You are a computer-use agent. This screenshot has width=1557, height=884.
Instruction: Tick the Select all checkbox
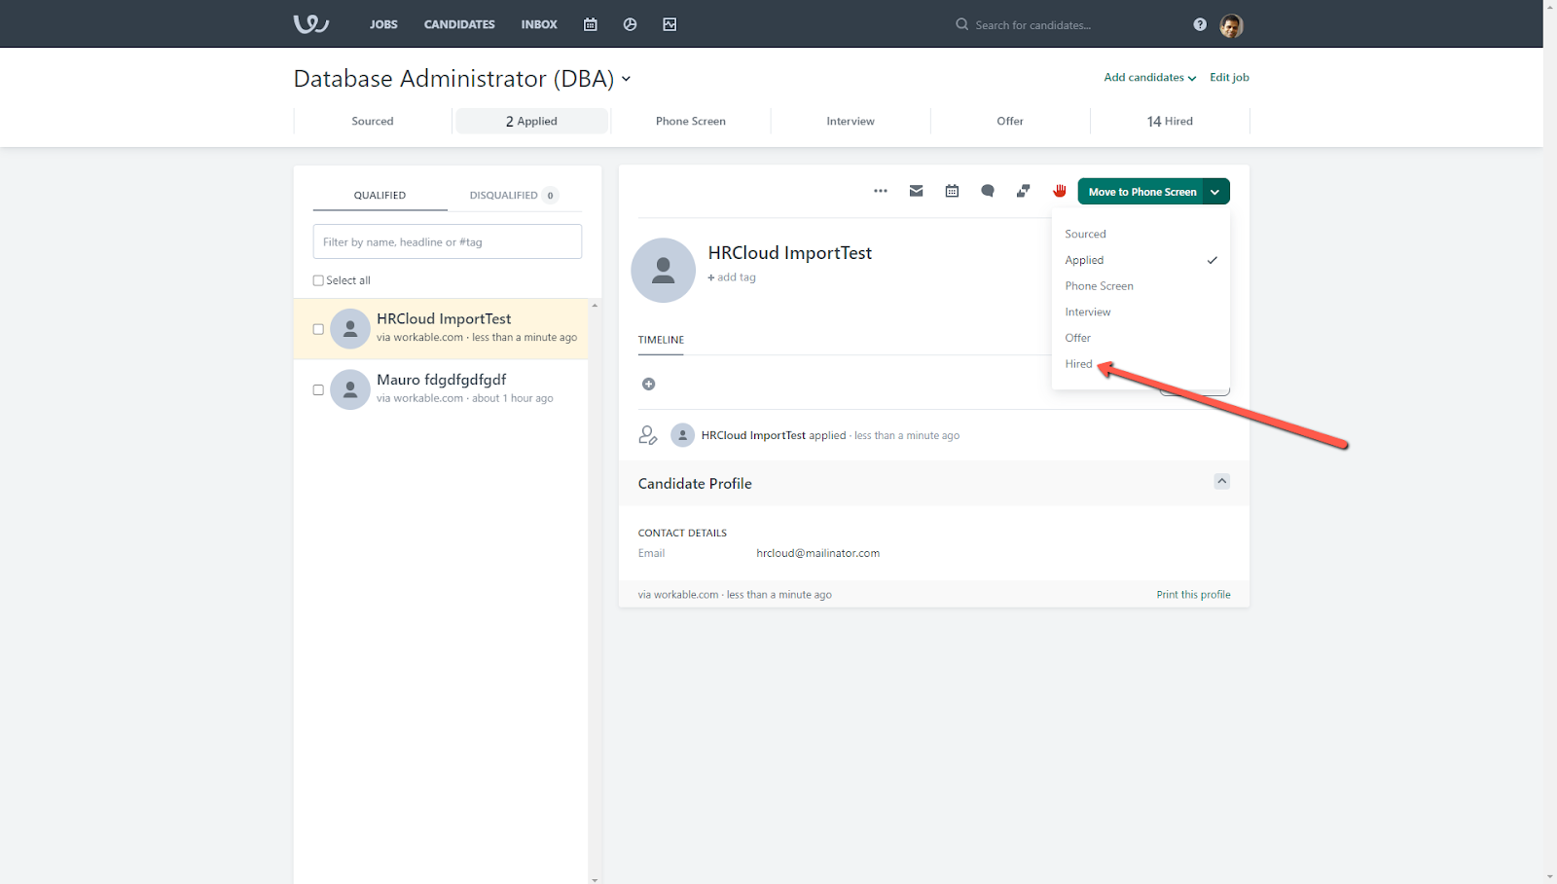tap(318, 280)
